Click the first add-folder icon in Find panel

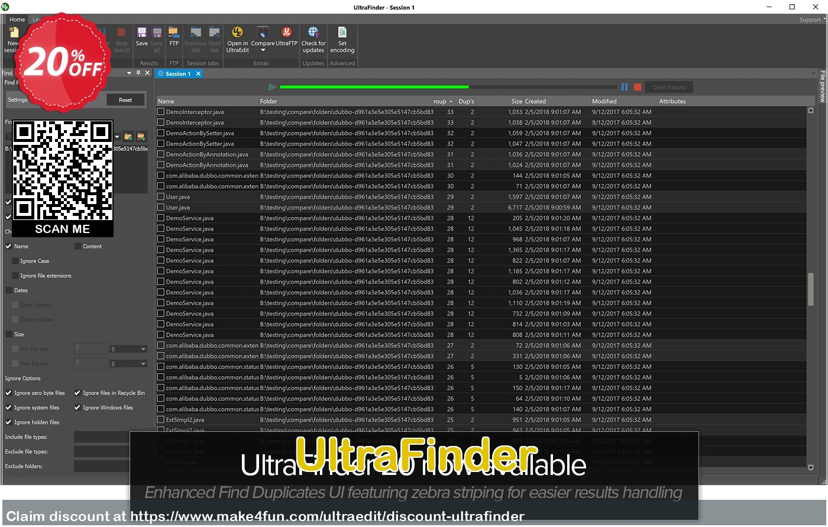(128, 137)
